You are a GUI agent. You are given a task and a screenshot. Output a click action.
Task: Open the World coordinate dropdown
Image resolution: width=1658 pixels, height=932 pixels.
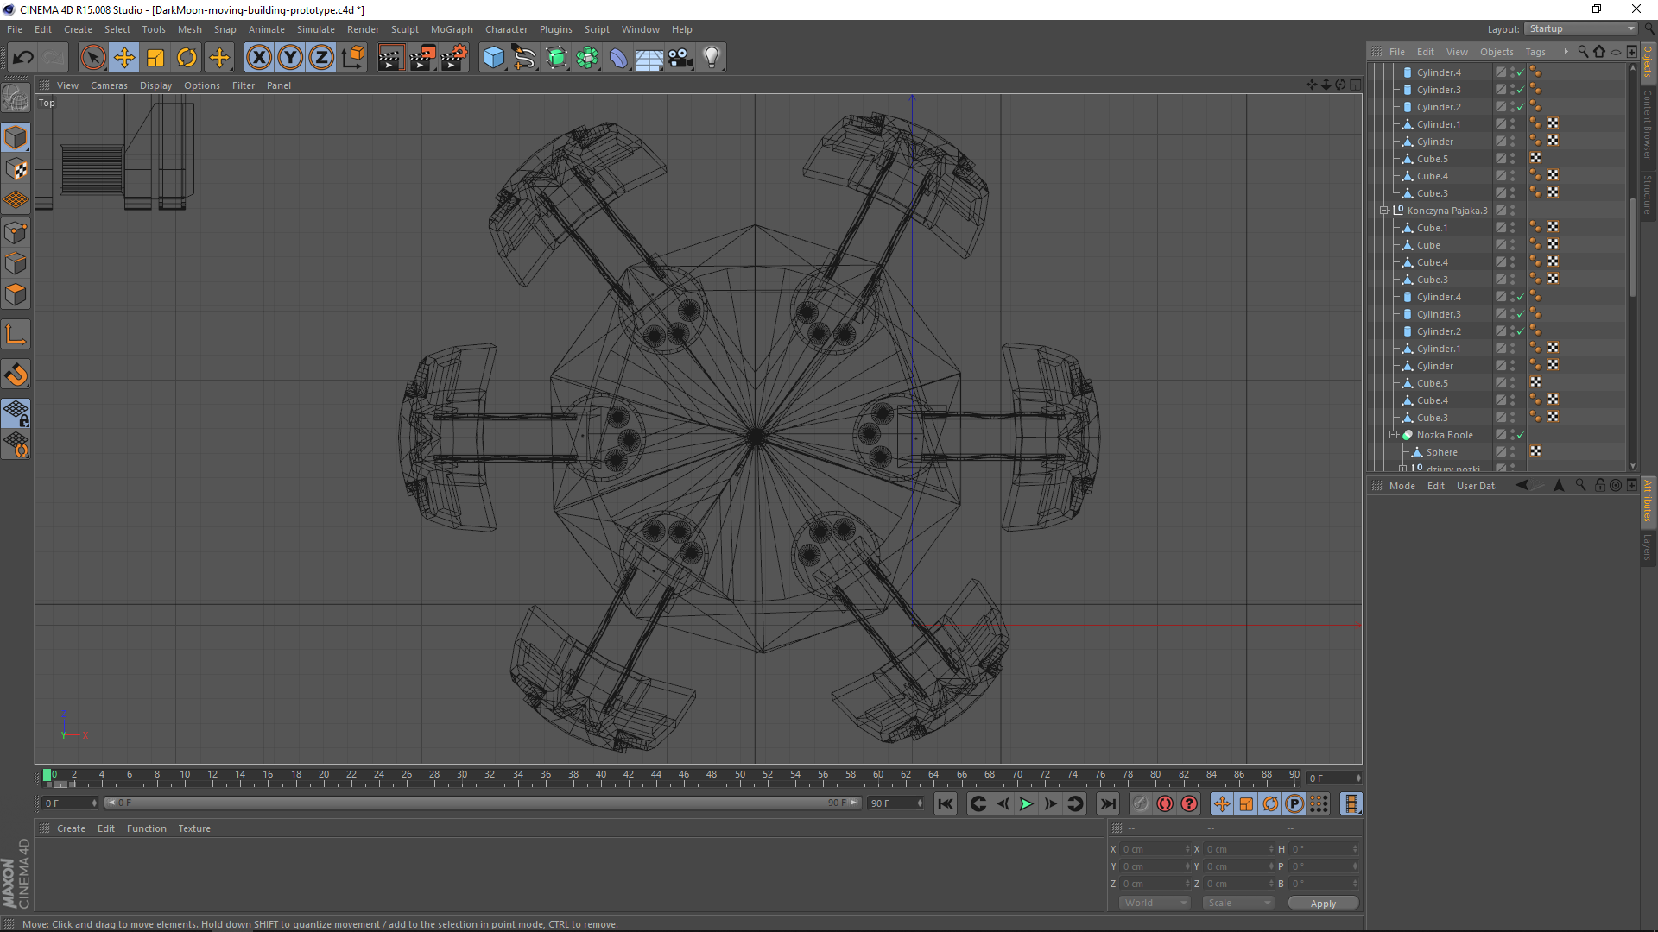coord(1154,903)
